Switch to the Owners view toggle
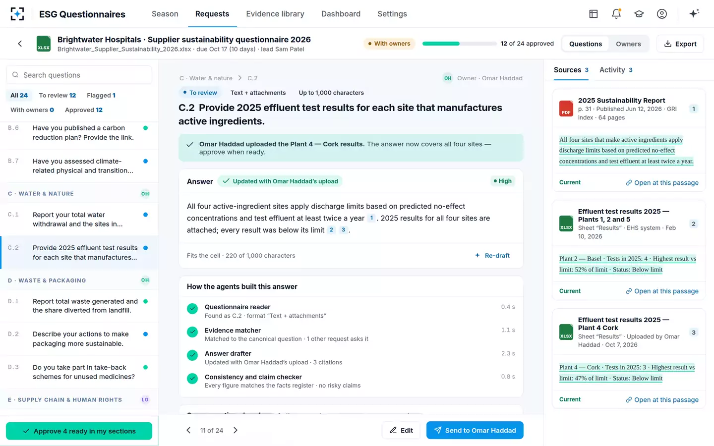 (x=628, y=44)
